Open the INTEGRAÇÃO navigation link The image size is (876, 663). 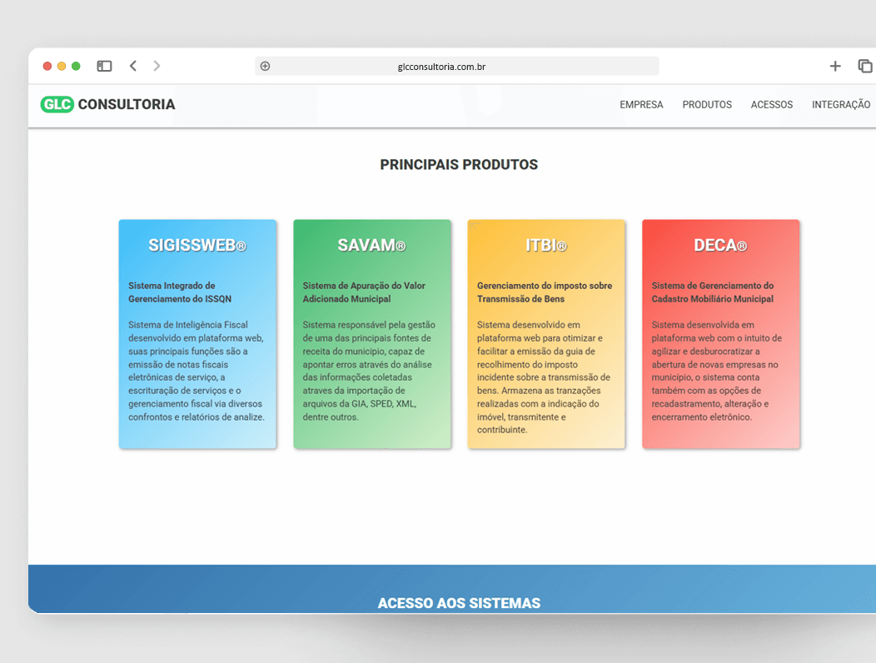click(x=842, y=104)
